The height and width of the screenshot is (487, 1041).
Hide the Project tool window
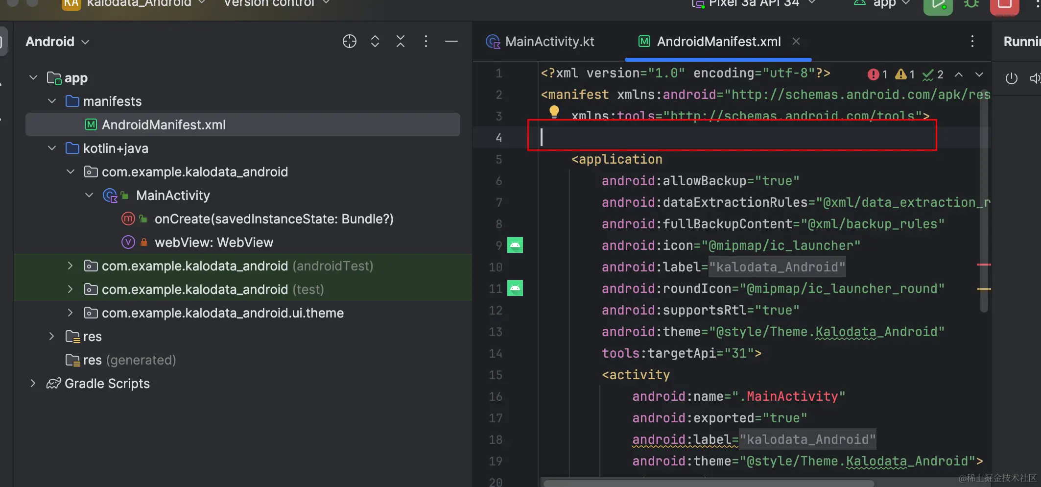click(451, 42)
